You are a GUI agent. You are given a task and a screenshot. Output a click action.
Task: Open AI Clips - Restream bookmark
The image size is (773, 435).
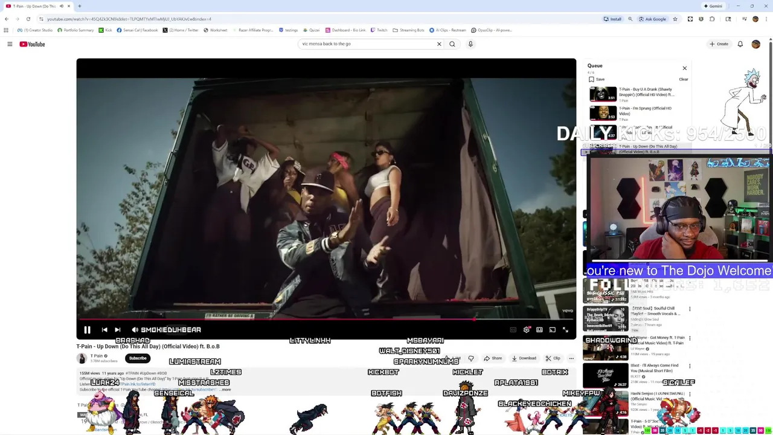[447, 30]
